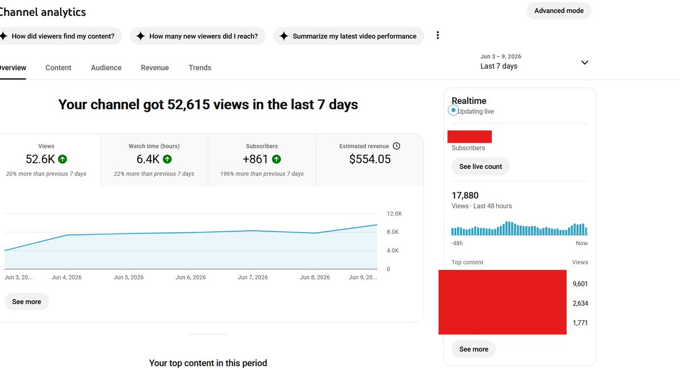The height and width of the screenshot is (369, 680).
Task: Ask 'How did viewers find my content?'
Action: (59, 36)
